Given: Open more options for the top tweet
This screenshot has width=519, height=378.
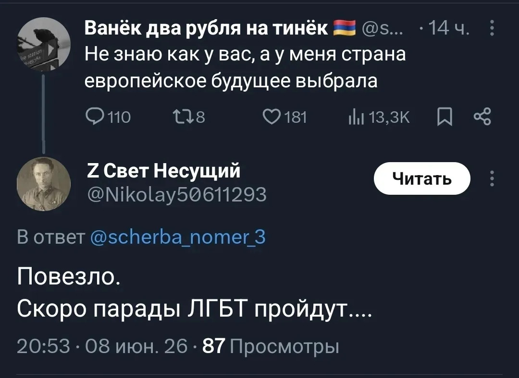Looking at the screenshot, I should (x=492, y=28).
